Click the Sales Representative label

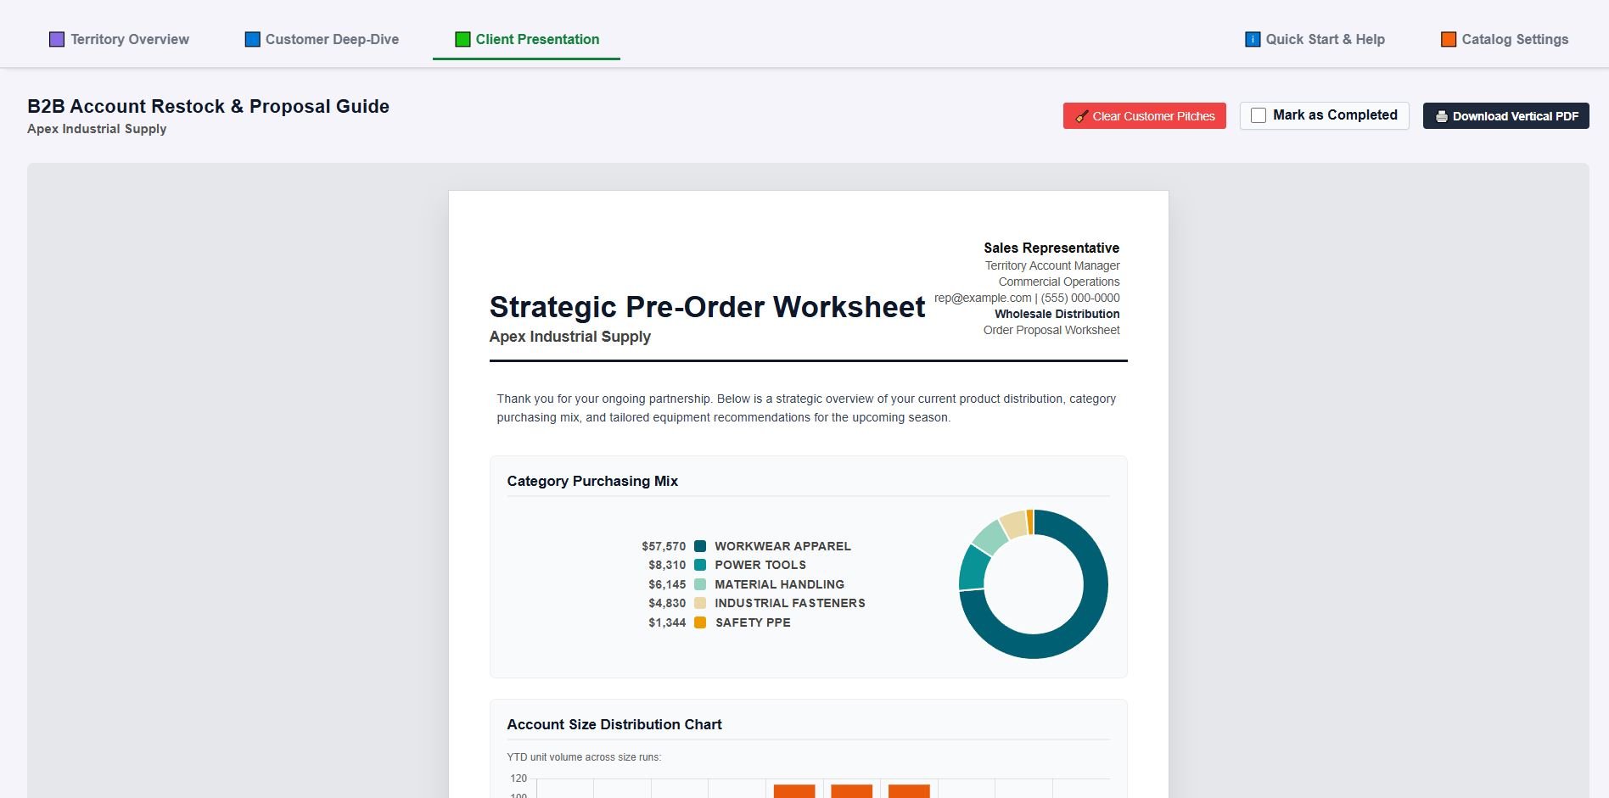(x=1051, y=248)
